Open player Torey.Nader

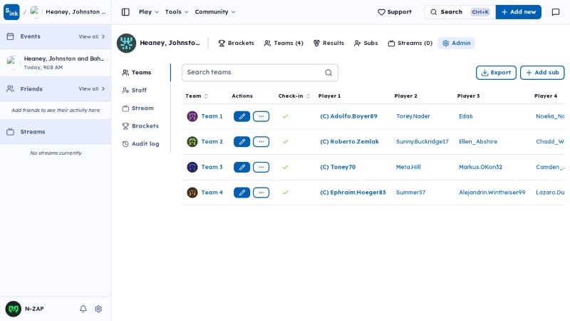point(413,116)
